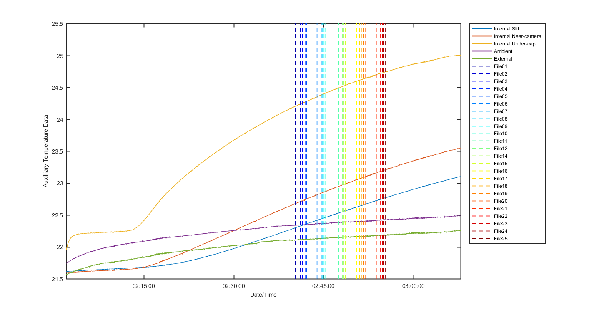Image resolution: width=594 pixels, height=313 pixels.
Task: Click legend item File15
Action: pyautogui.click(x=501, y=164)
